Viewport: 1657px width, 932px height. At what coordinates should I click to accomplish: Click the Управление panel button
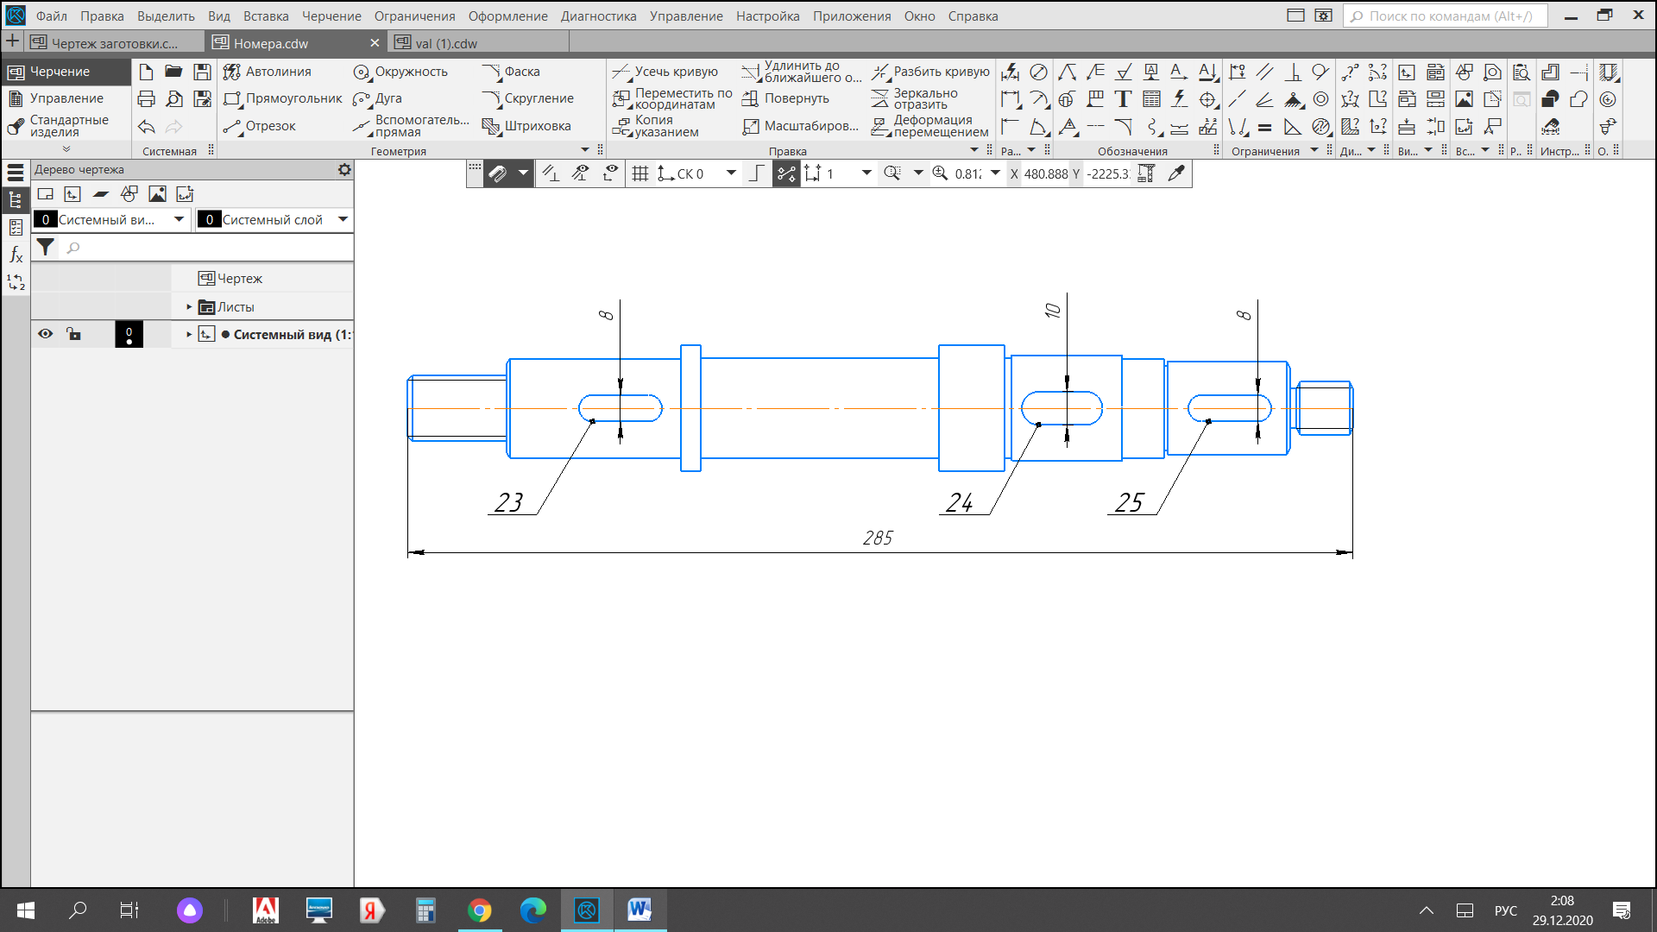pos(66,98)
